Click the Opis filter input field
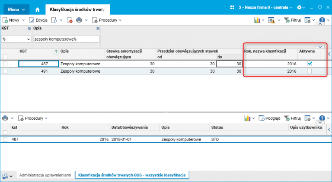 coord(67,39)
